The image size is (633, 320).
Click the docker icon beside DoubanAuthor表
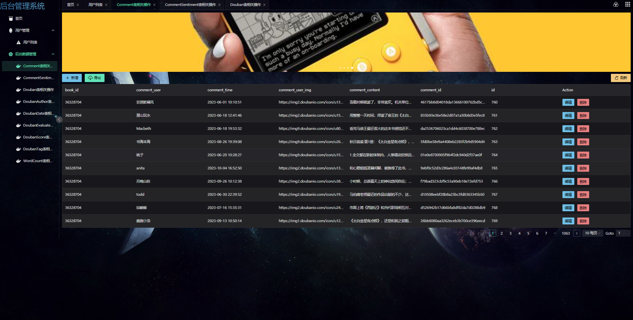(18, 102)
